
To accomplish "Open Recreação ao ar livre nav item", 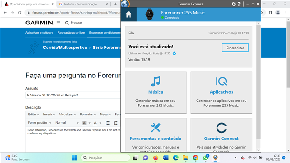I will pyautogui.click(x=71, y=33).
